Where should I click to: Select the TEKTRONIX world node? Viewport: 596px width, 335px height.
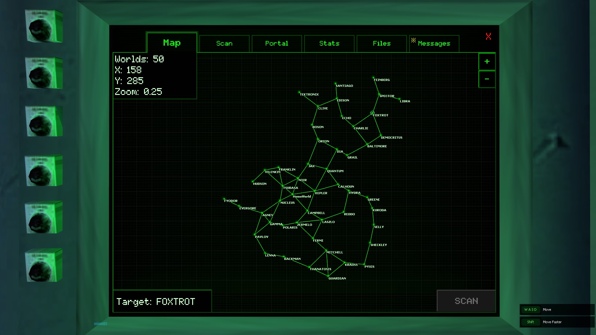pos(299,92)
